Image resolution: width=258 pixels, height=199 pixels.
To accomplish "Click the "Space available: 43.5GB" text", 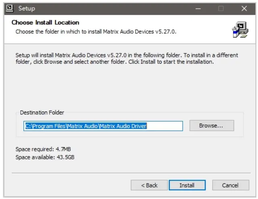I will coord(45,157).
